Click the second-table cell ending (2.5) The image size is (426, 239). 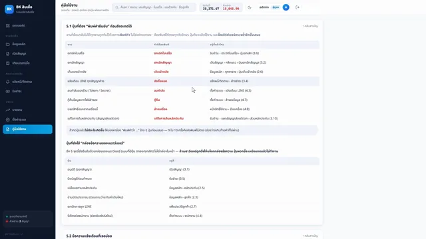click(x=187, y=188)
